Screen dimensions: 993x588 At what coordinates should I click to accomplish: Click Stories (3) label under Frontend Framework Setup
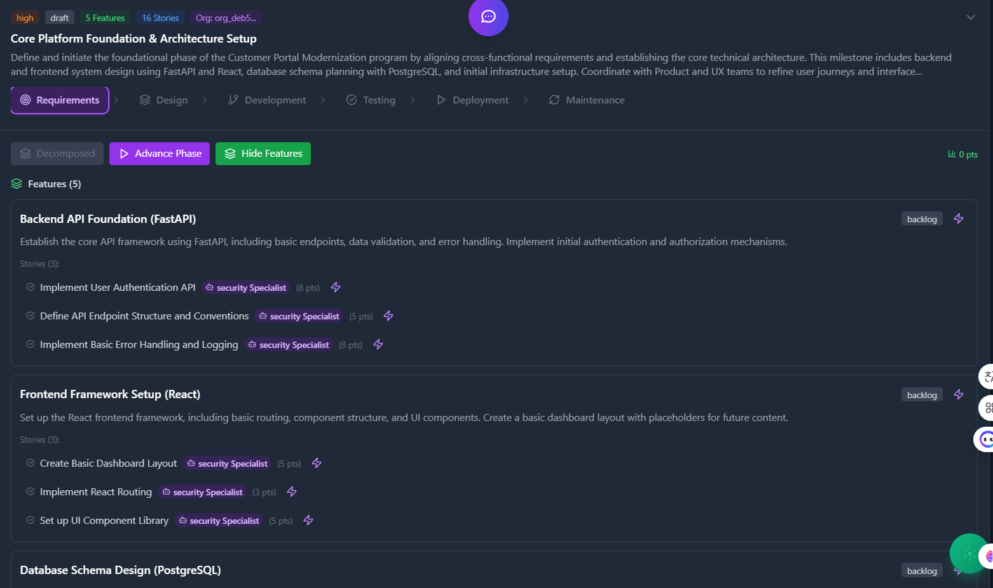39,439
